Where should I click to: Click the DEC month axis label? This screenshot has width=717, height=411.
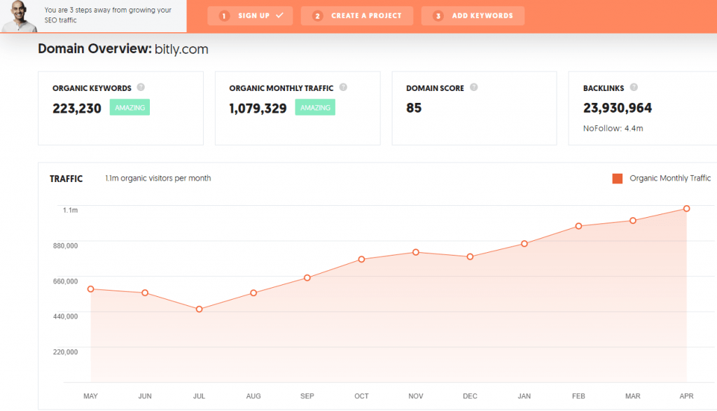click(x=470, y=396)
